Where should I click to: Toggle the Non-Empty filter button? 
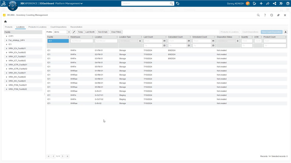click(103, 32)
